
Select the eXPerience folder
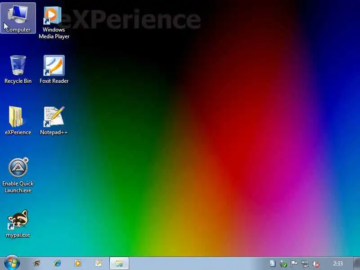click(18, 121)
